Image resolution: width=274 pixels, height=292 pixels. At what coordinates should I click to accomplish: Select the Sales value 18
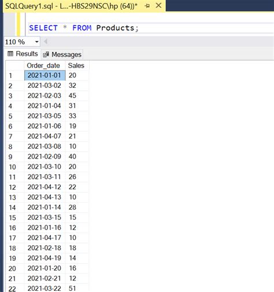tap(77, 248)
